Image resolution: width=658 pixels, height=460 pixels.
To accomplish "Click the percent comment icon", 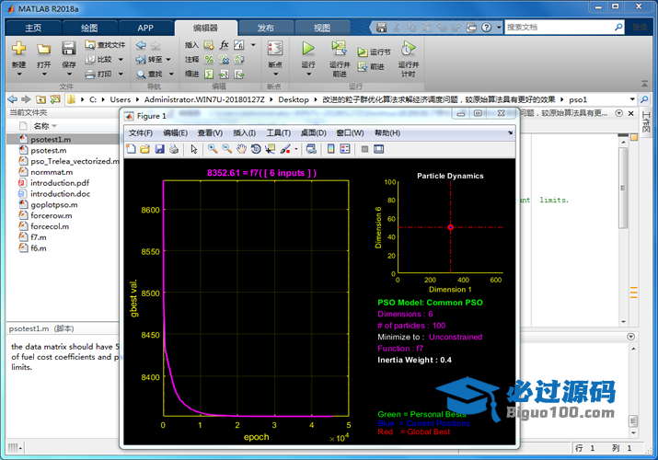I will coord(209,60).
